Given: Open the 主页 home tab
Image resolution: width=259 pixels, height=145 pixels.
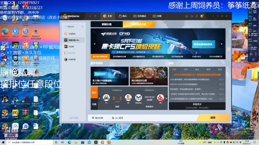Looking at the screenshot, I should [107, 16].
